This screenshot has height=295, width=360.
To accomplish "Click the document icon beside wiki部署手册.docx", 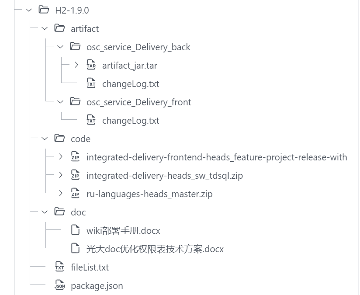I will 76,230.
